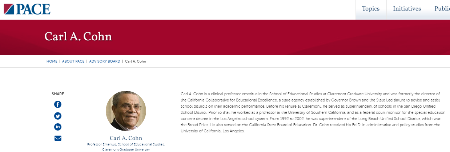The image size is (450, 152).
Task: Open the Initiatives menu item
Action: point(407,9)
